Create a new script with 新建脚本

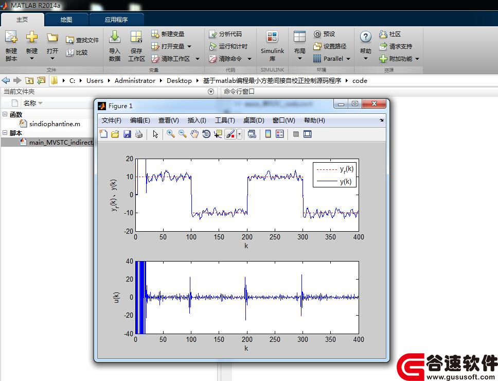[11, 46]
